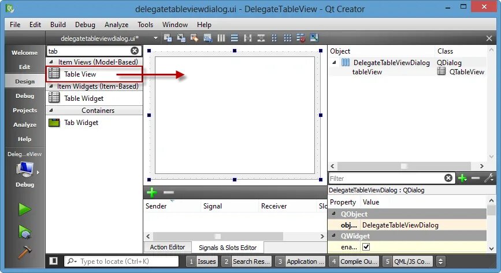Image resolution: width=501 pixels, height=273 pixels.
Task: Collapse the QWidget property group
Action: pyautogui.click(x=334, y=236)
